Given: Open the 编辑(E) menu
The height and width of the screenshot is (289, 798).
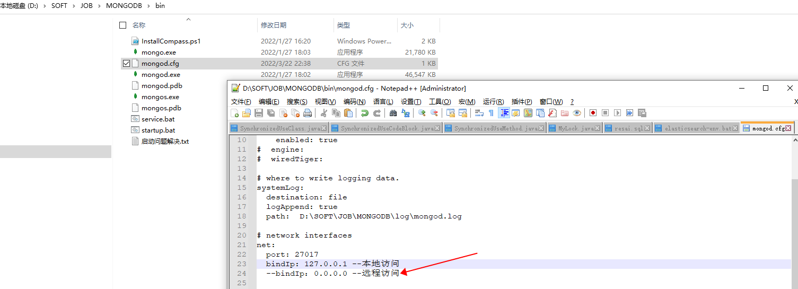Looking at the screenshot, I should point(269,102).
